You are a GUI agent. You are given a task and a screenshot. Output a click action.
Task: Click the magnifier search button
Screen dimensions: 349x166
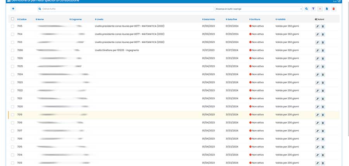[306, 8]
